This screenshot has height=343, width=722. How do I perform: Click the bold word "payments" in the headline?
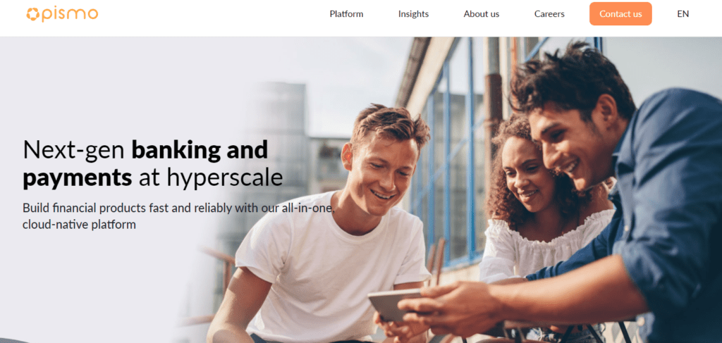(x=78, y=178)
